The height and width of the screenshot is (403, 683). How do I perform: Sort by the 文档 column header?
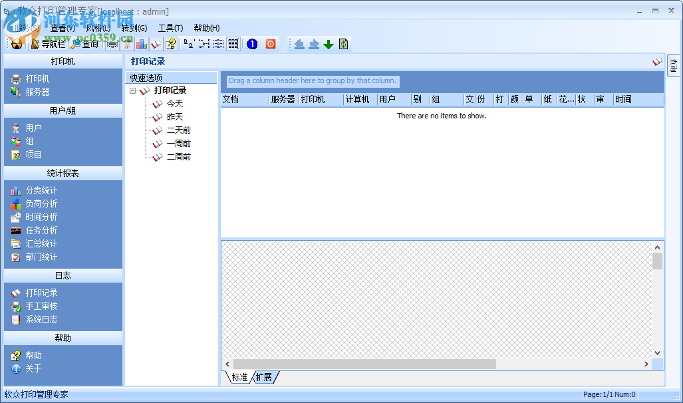click(x=245, y=99)
